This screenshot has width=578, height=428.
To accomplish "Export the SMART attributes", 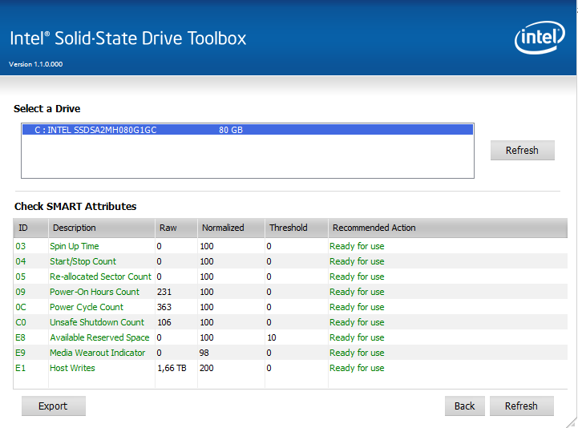I will click(54, 406).
